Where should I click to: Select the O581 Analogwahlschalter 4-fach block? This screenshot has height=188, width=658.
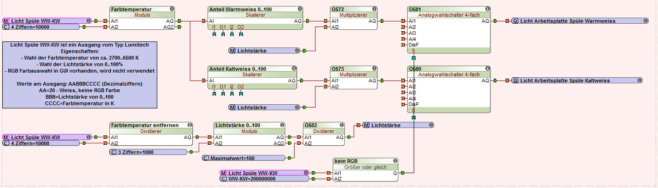pyautogui.click(x=449, y=30)
